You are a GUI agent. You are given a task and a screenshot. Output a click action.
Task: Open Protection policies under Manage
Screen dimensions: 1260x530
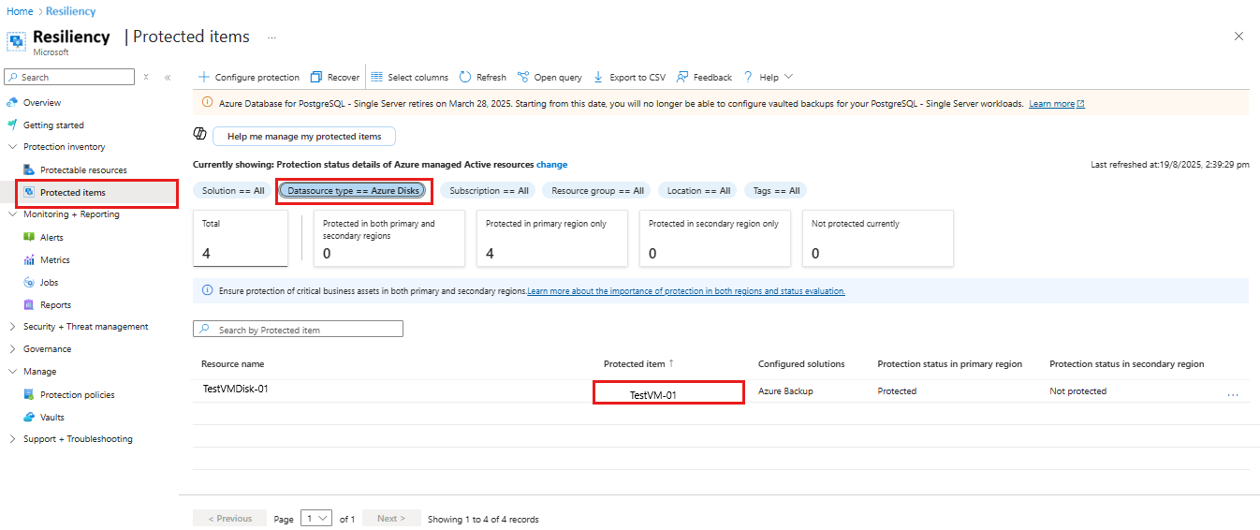77,394
